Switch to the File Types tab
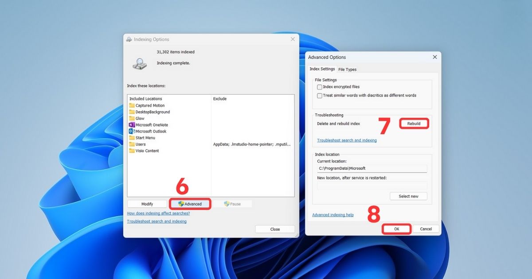Viewport: 532px width, 279px height. pyautogui.click(x=347, y=69)
